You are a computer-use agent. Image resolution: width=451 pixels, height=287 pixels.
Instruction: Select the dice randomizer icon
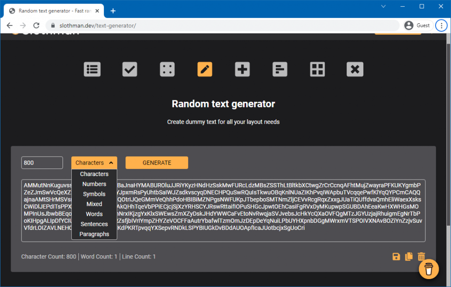pos(167,69)
